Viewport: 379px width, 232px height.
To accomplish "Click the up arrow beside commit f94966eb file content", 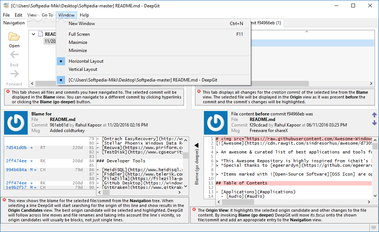I will click(x=374, y=115).
